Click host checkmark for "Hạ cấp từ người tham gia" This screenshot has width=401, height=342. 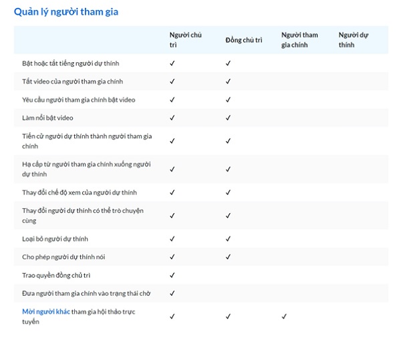tap(172, 169)
